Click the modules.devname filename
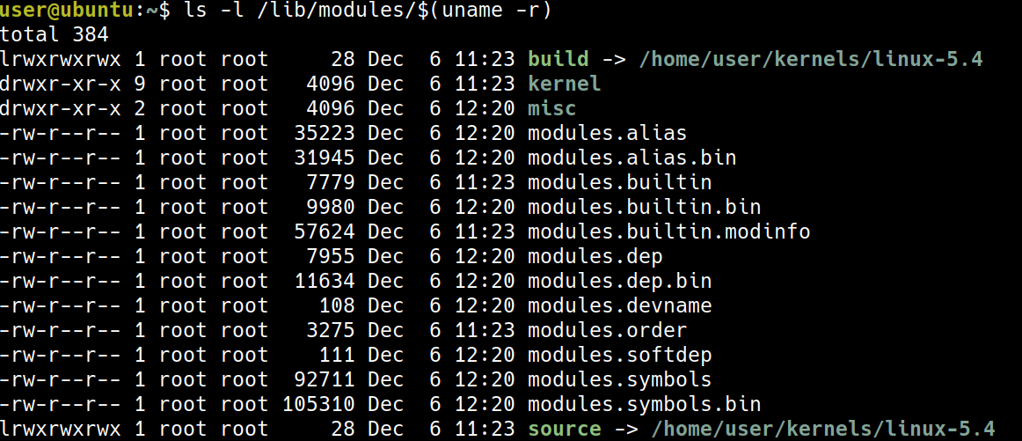 tap(619, 306)
